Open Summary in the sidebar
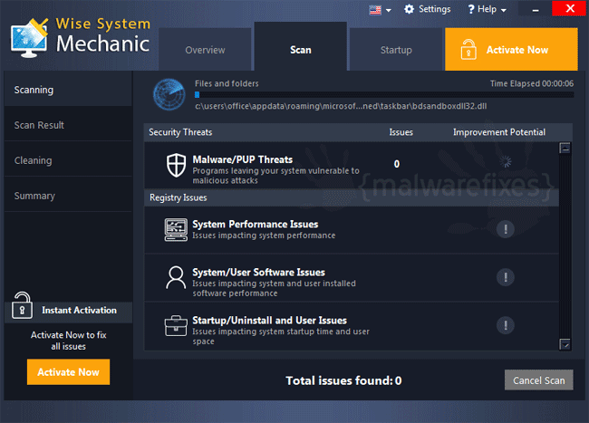The width and height of the screenshot is (589, 423). pos(68,196)
